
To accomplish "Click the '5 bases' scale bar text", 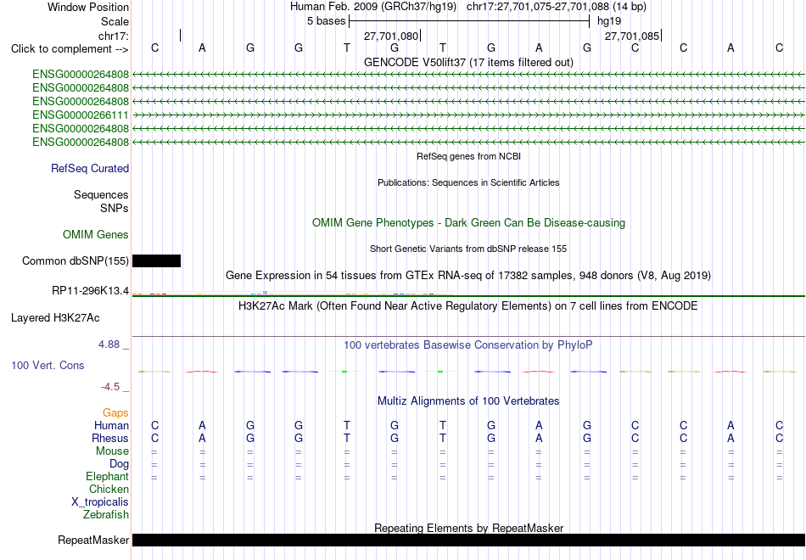I will point(327,21).
